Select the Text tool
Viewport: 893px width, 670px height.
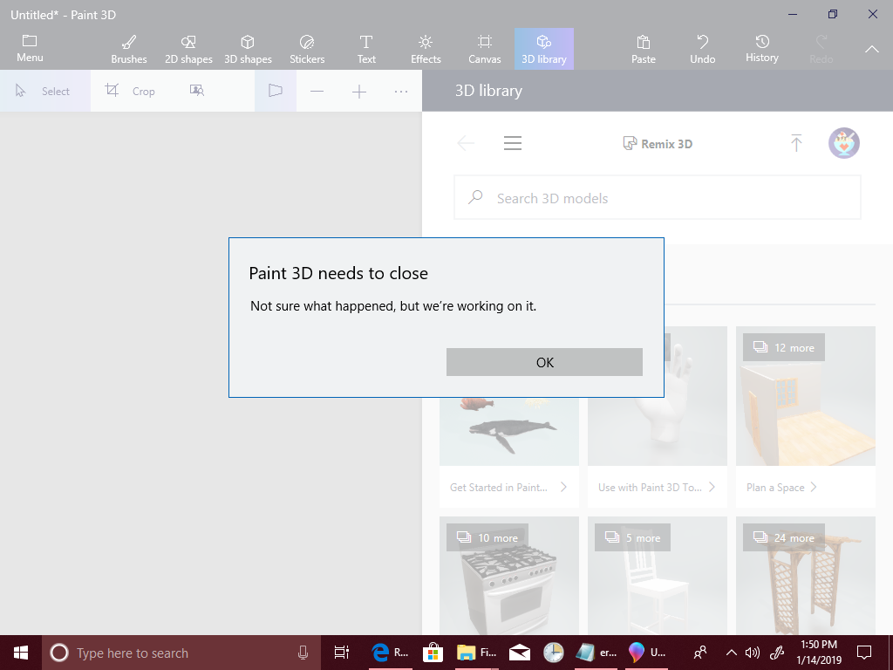pos(366,49)
